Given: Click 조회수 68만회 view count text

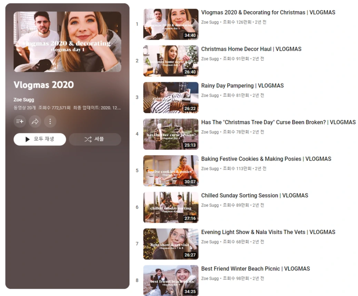Looking at the screenshot, I should pyautogui.click(x=236, y=241).
